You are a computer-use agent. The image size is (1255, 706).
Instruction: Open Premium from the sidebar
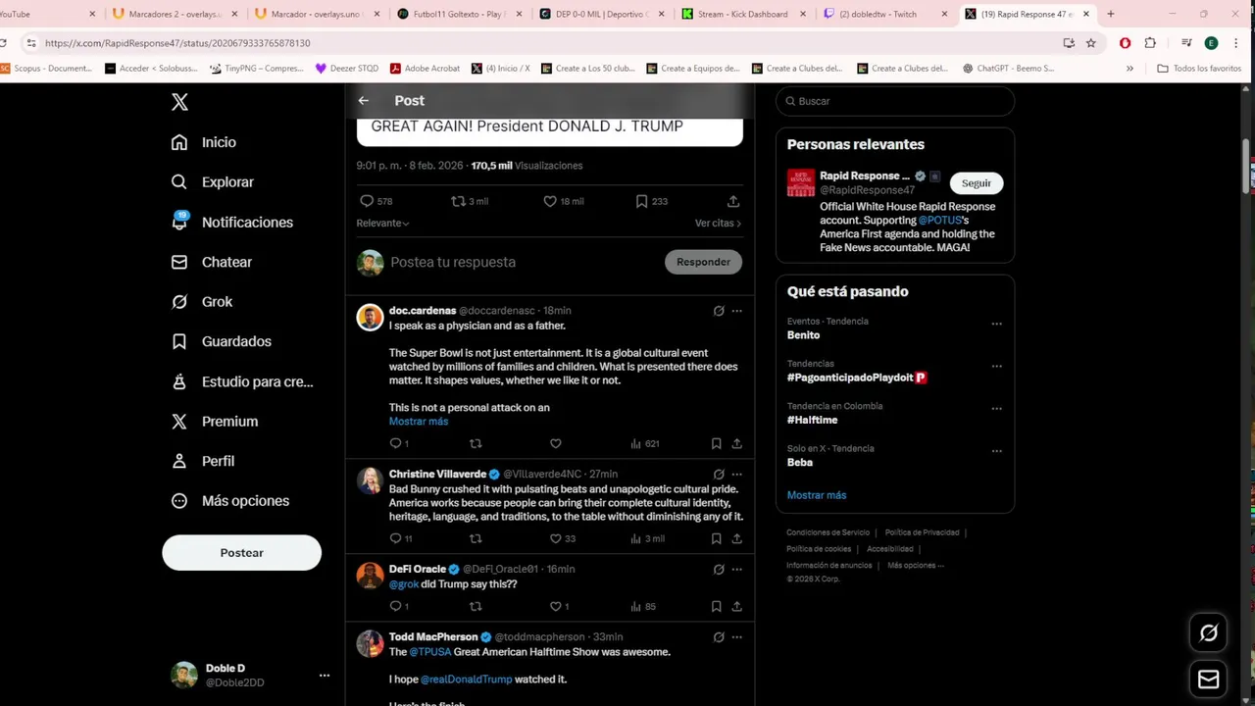click(x=215, y=422)
